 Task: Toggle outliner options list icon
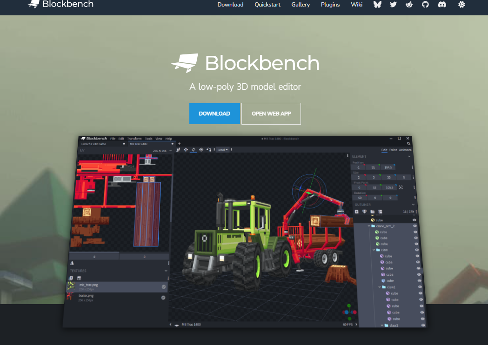381,212
